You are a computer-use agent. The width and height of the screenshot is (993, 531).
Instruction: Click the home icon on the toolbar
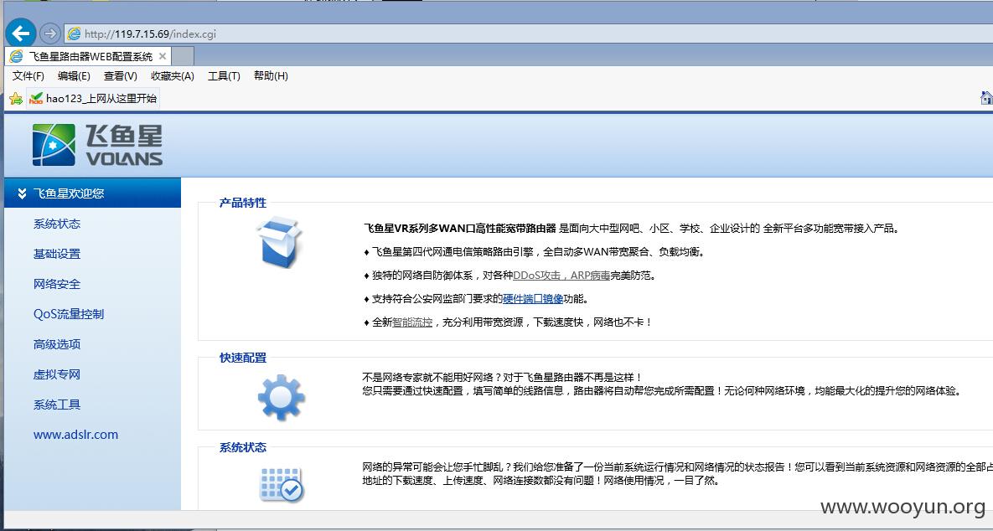point(986,98)
